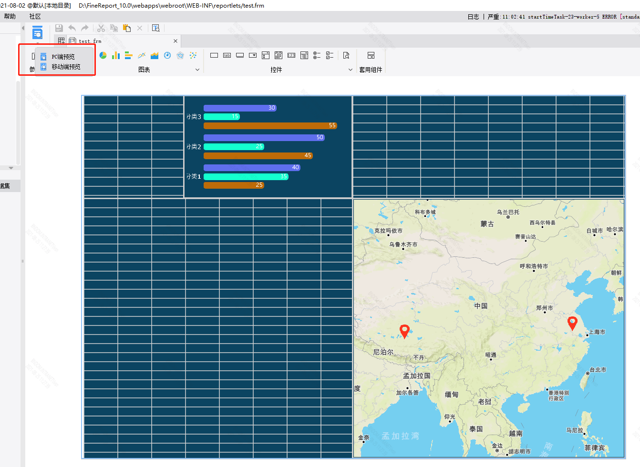Insert an area chart

coord(155,55)
